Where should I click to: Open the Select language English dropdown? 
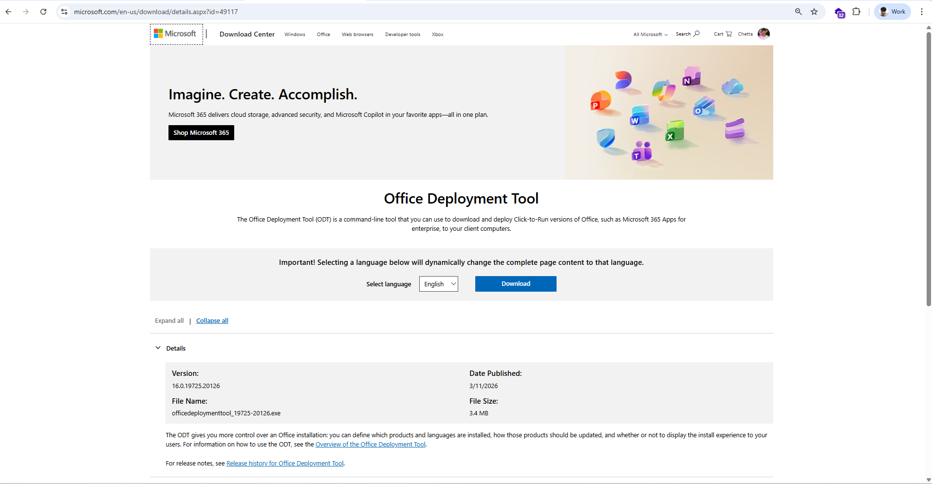(439, 284)
